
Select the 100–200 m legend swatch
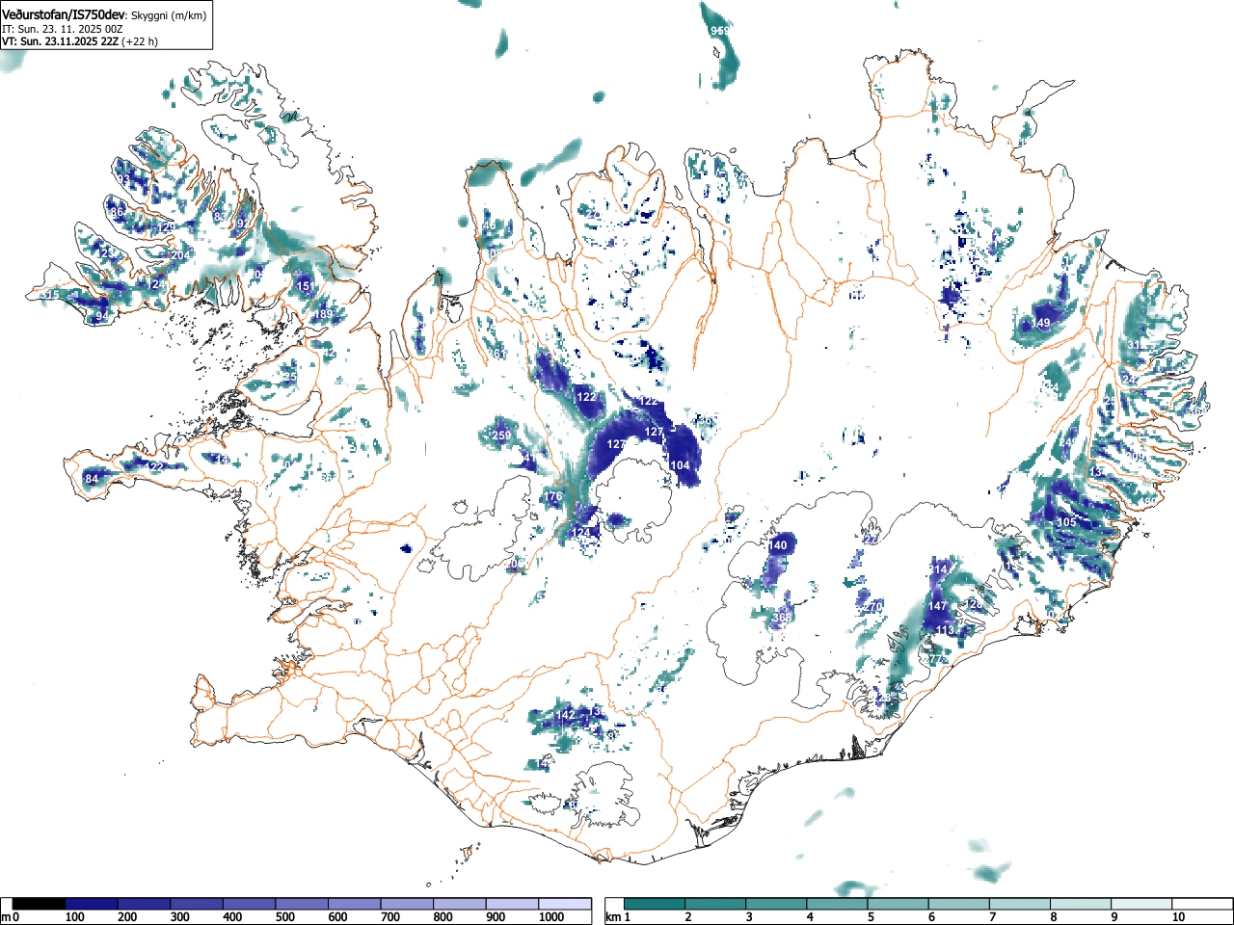(92, 904)
